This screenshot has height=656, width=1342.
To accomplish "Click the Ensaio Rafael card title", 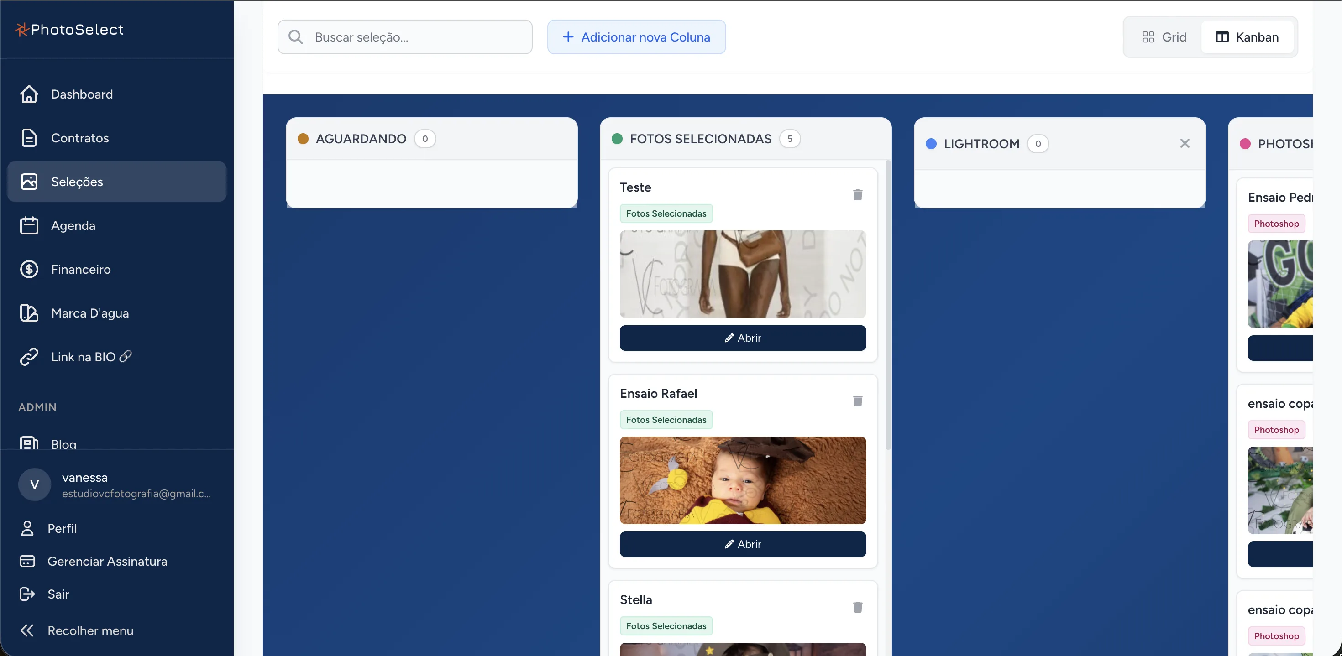I will point(658,394).
